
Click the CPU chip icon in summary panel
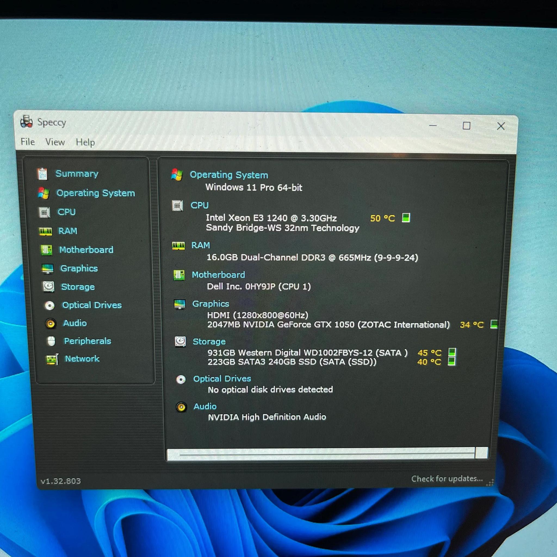178,206
